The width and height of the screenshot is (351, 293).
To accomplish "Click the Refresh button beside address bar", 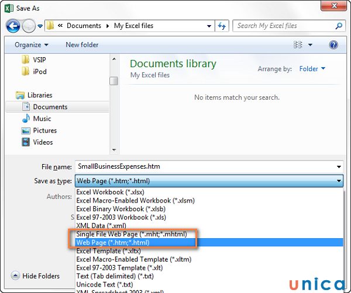I will tap(222, 26).
